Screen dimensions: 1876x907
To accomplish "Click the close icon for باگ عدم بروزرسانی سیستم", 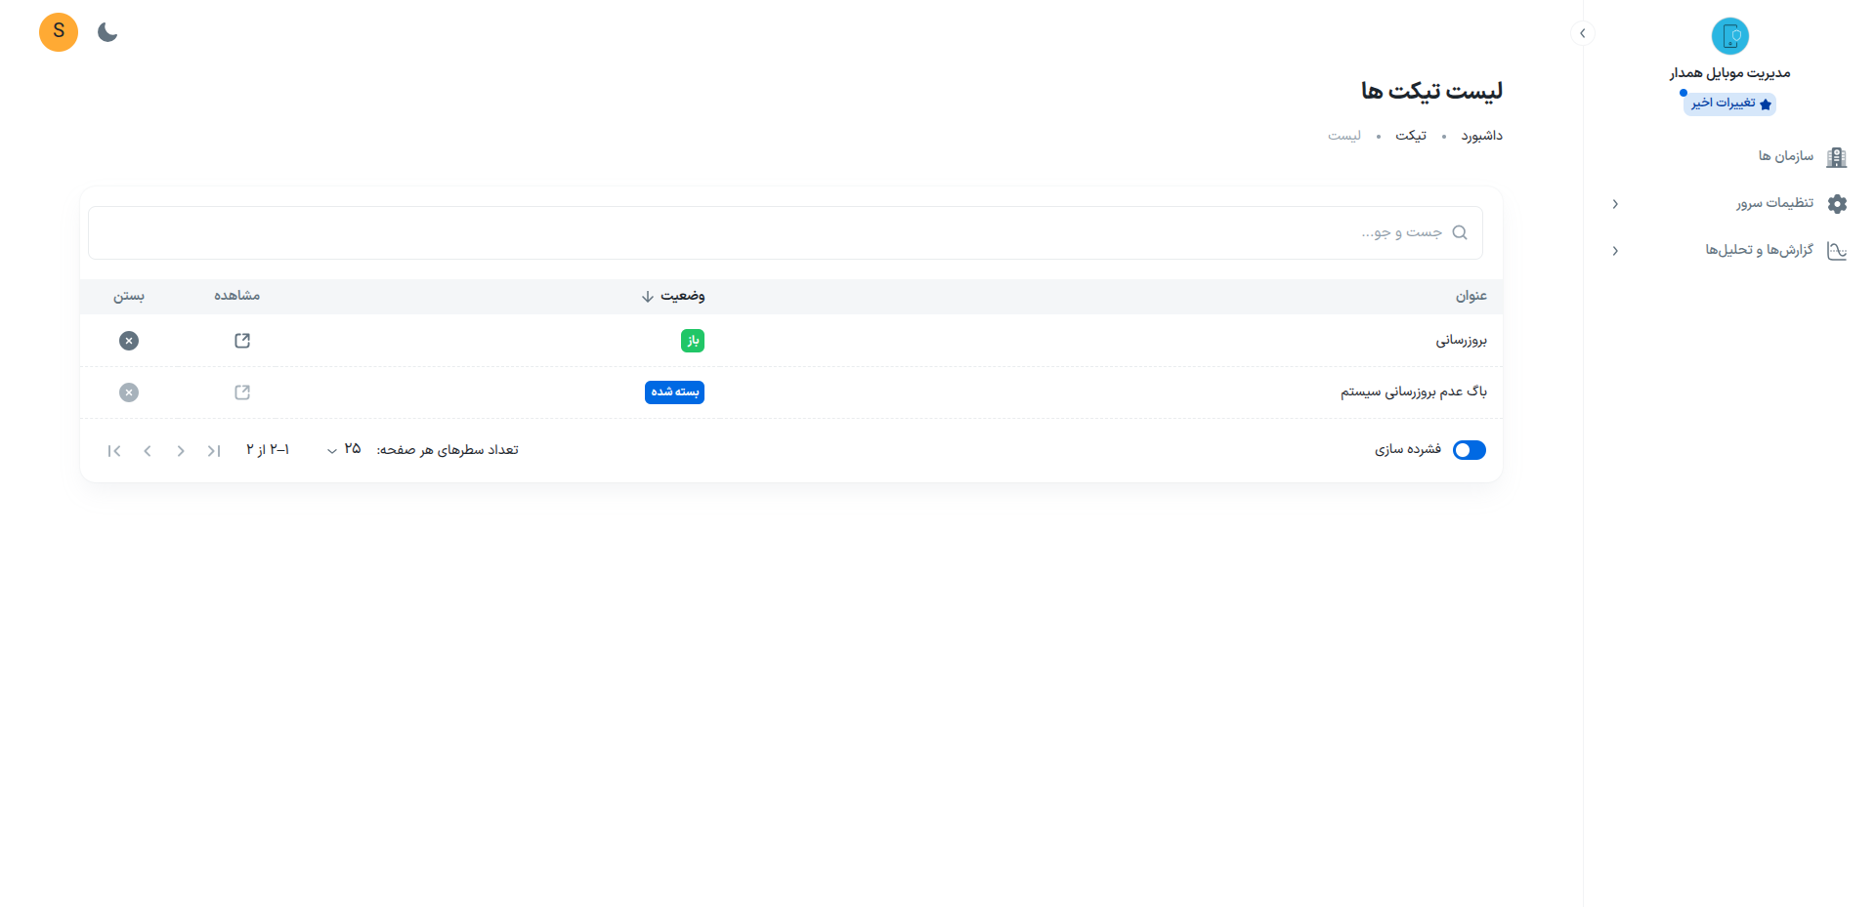I will [x=129, y=392].
